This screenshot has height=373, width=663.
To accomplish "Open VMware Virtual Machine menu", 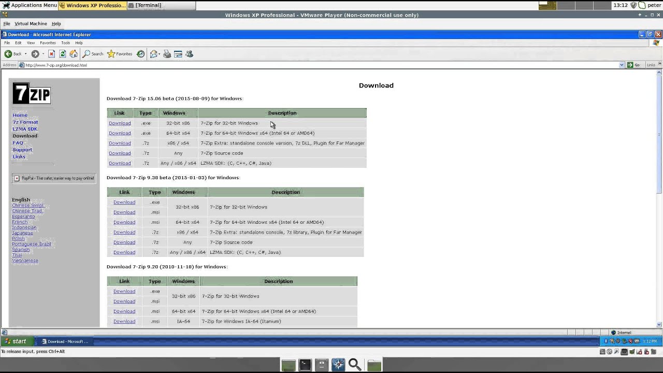I will (31, 24).
